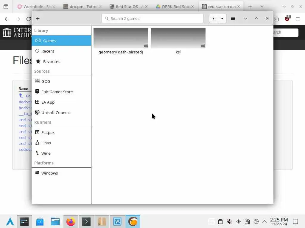Open Firefox extensions puzzle icon
Viewport: 305px width, 228px height.
[x=277, y=19]
